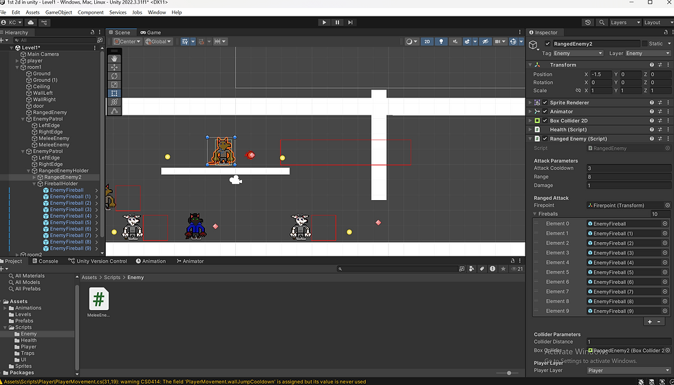Click the Pause button in the toolbar
The height and width of the screenshot is (385, 674).
338,22
